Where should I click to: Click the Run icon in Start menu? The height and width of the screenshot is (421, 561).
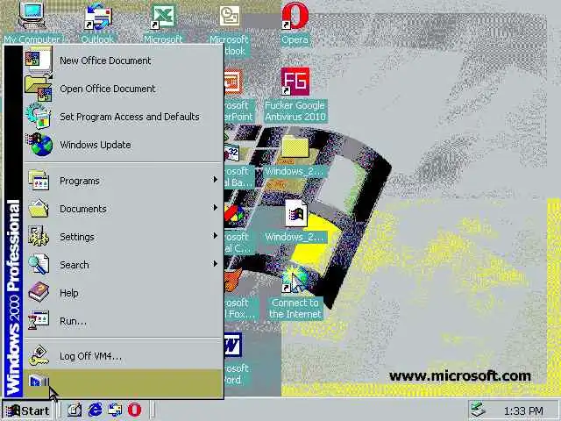pyautogui.click(x=39, y=320)
